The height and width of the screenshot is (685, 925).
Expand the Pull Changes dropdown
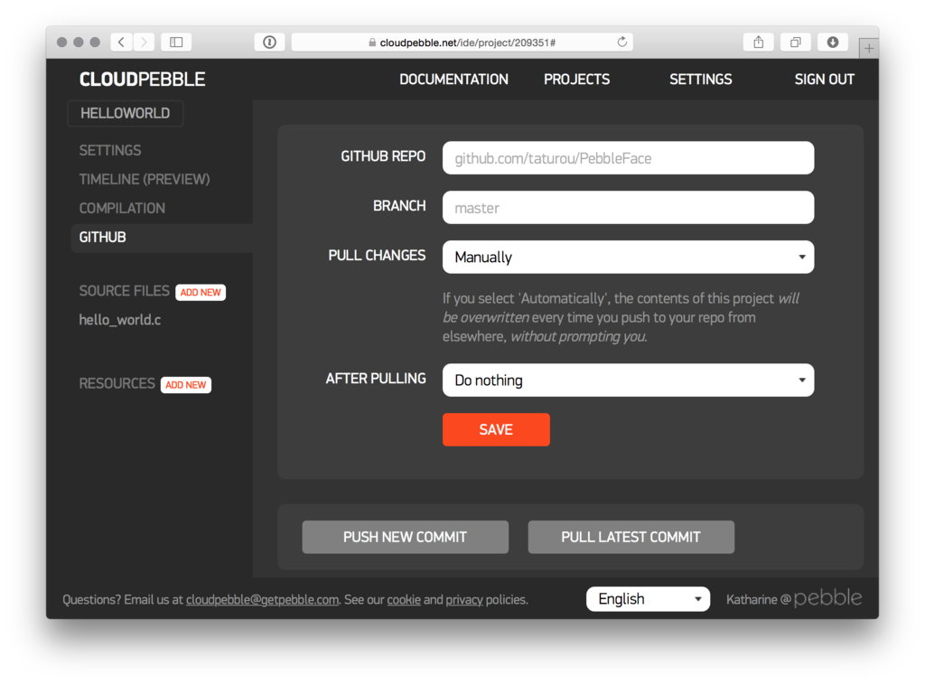point(629,257)
